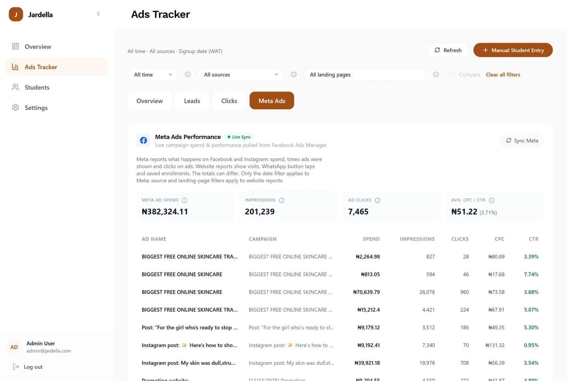The image size is (567, 381).
Task: Click the Post: "For the girl who's ready ad name
Action: [189, 327]
